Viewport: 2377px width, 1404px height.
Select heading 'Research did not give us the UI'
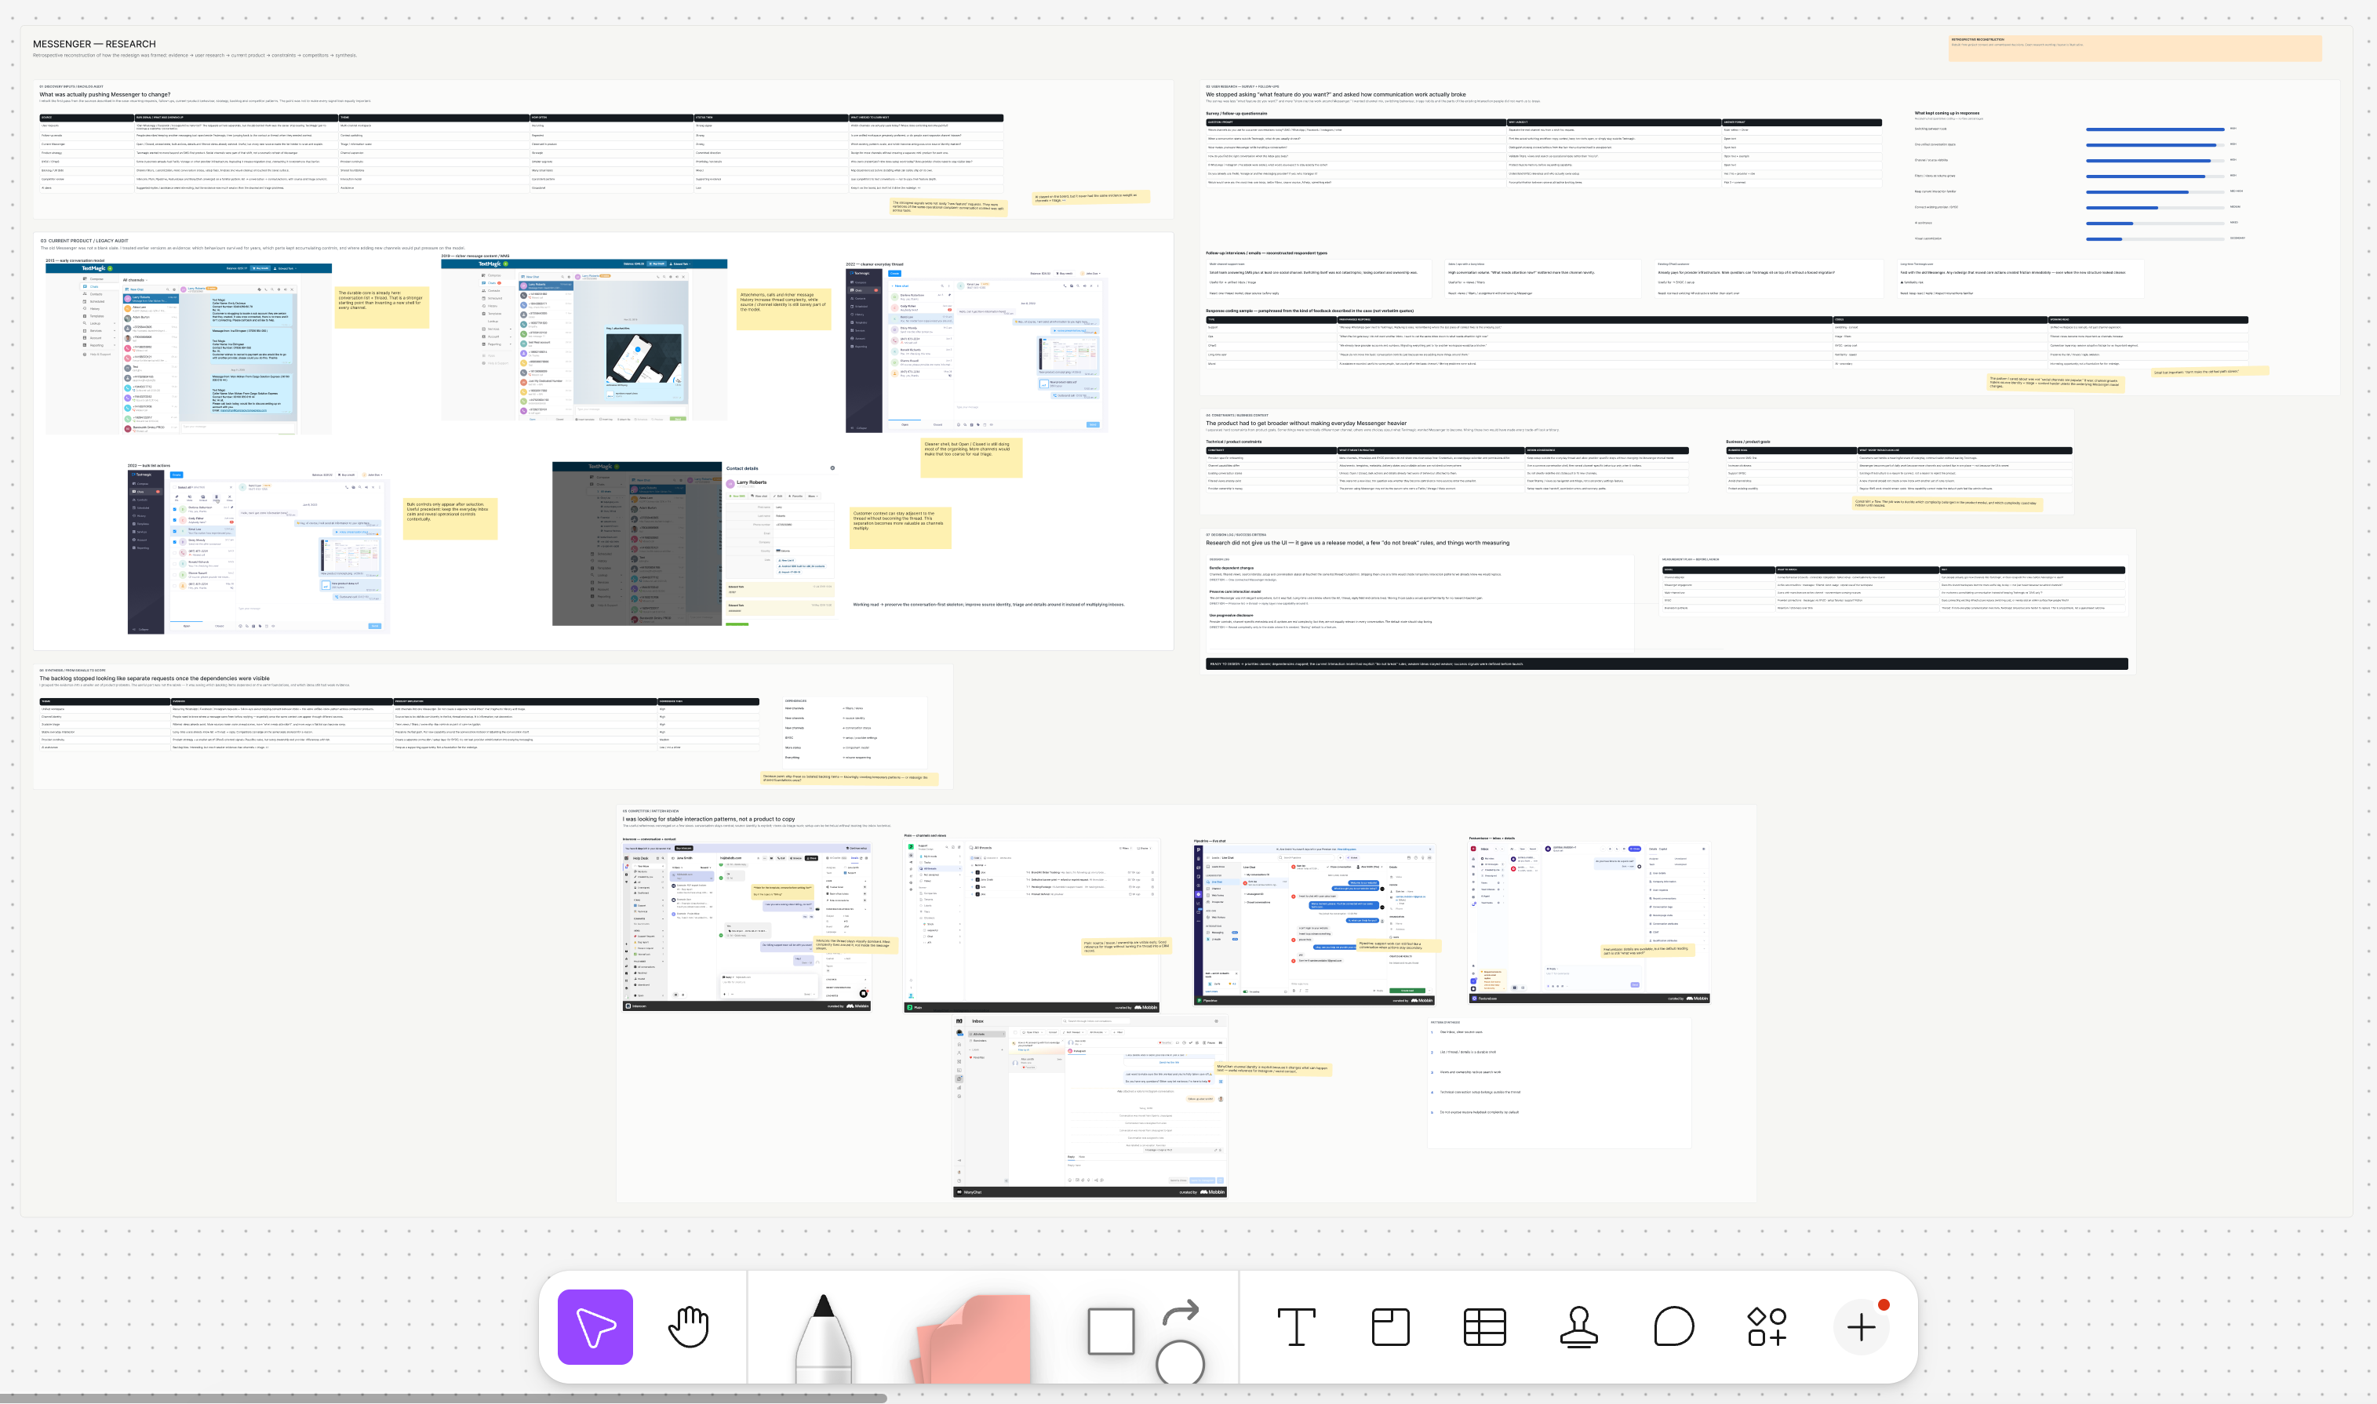coord(1357,543)
